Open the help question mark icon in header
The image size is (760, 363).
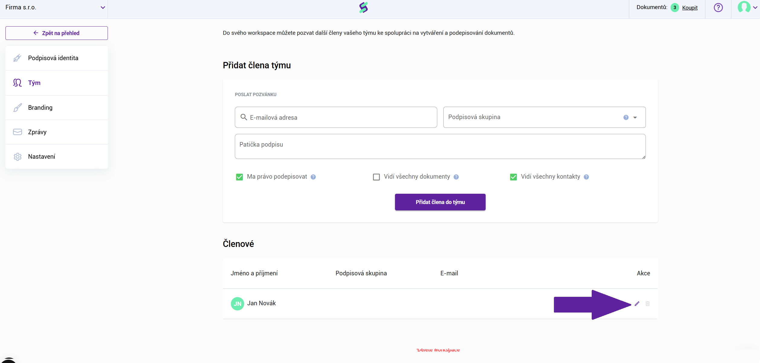pyautogui.click(x=718, y=8)
